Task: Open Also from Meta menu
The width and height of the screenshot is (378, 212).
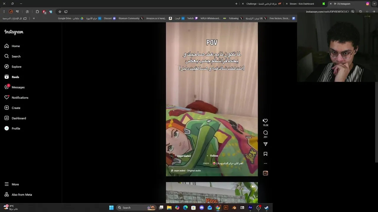Action: [x=18, y=195]
